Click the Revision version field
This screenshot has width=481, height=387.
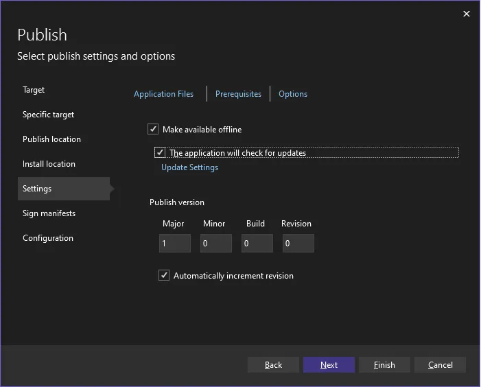point(298,243)
